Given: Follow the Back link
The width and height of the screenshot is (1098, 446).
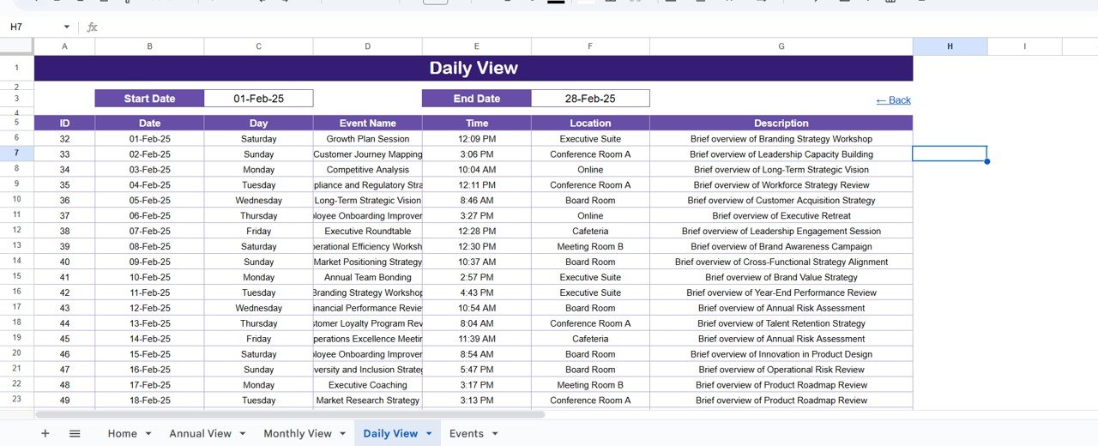Looking at the screenshot, I should click(893, 100).
